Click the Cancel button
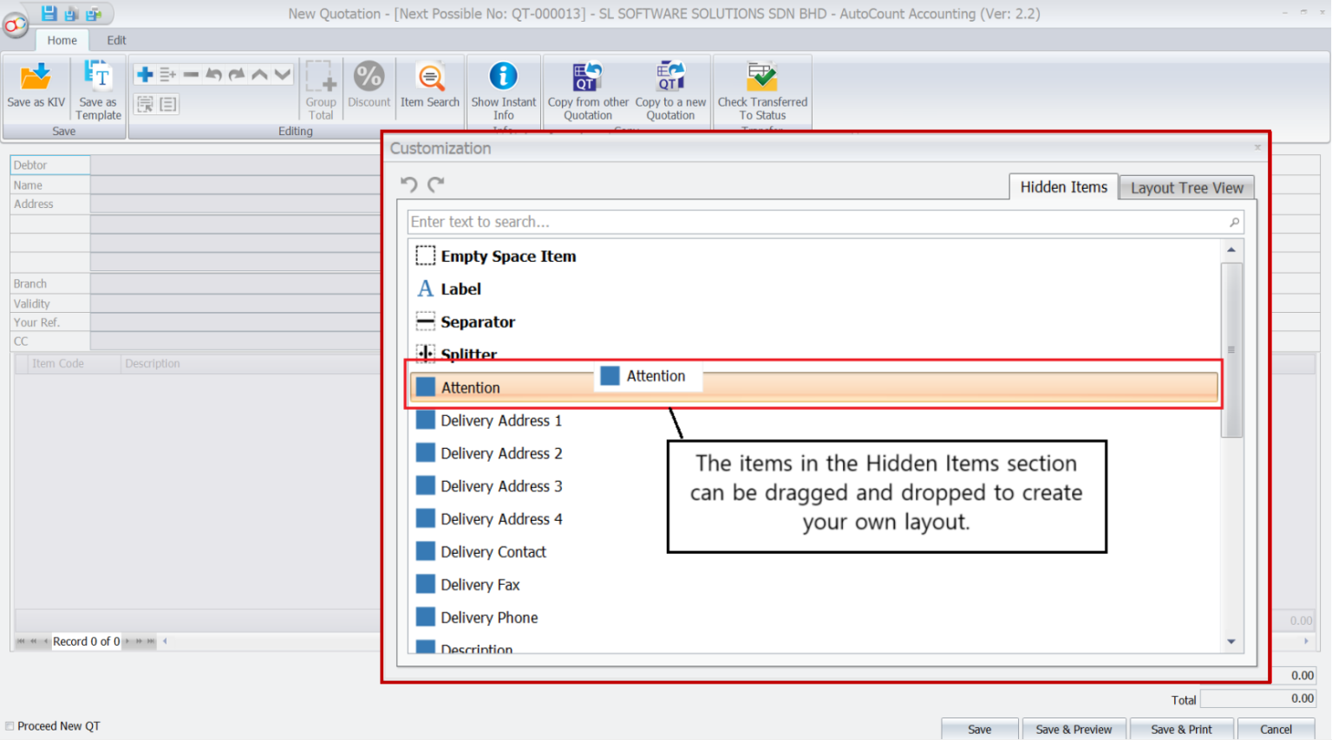Image resolution: width=1332 pixels, height=740 pixels. pyautogui.click(x=1276, y=729)
